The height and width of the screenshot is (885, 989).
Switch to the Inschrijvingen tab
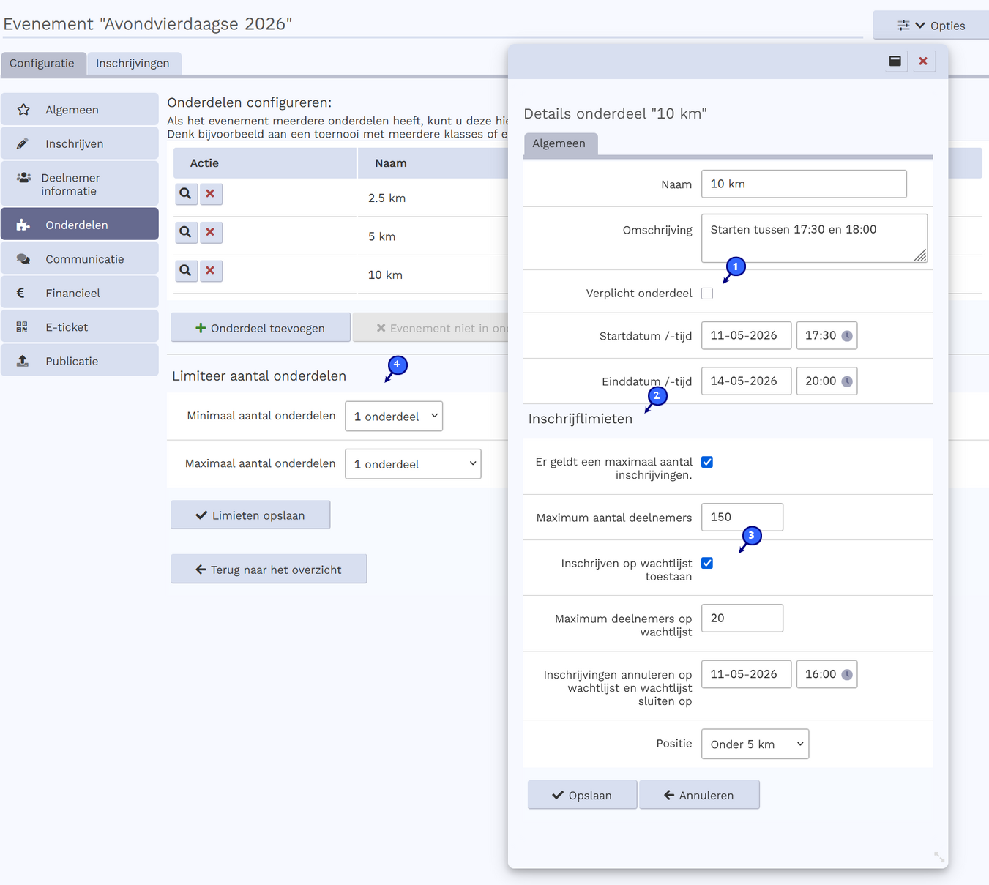(133, 63)
